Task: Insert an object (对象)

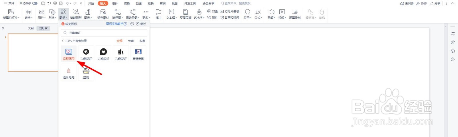Action: [212, 11]
